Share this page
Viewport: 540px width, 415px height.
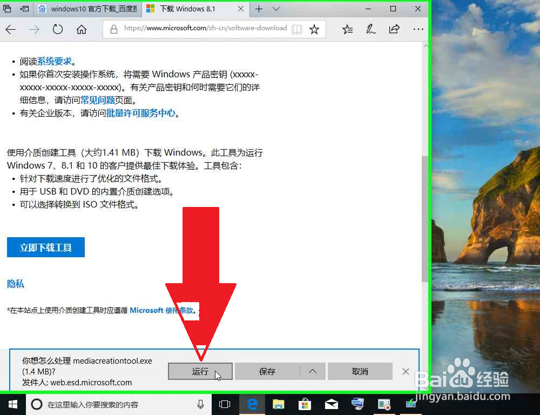(x=394, y=29)
